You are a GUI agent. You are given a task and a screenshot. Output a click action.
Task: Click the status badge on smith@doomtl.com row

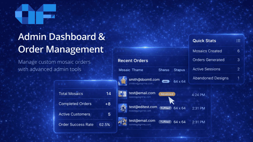click(x=166, y=81)
